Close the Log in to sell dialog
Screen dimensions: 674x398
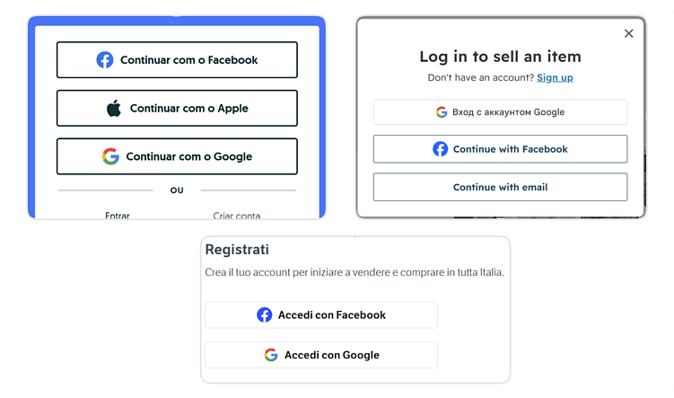[x=628, y=33]
